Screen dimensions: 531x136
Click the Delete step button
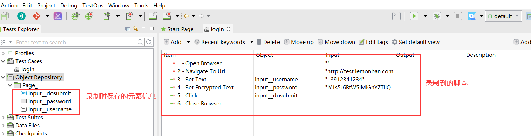[x=268, y=42]
